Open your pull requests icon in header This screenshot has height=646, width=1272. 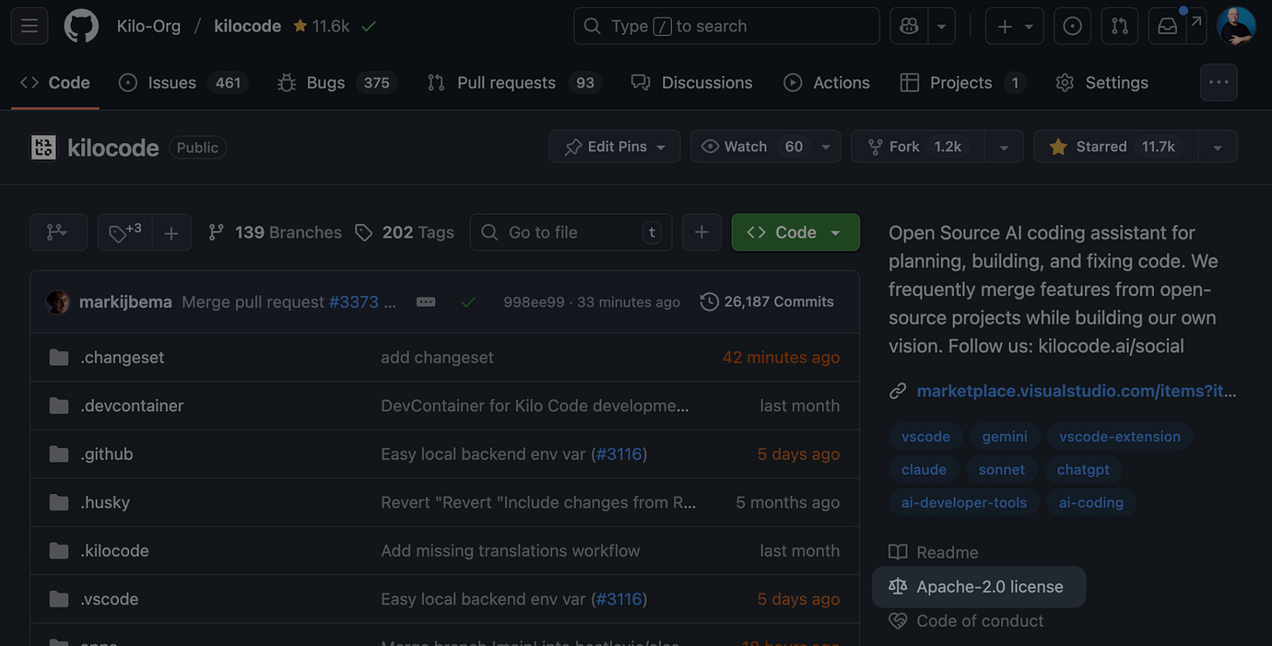(x=1120, y=26)
